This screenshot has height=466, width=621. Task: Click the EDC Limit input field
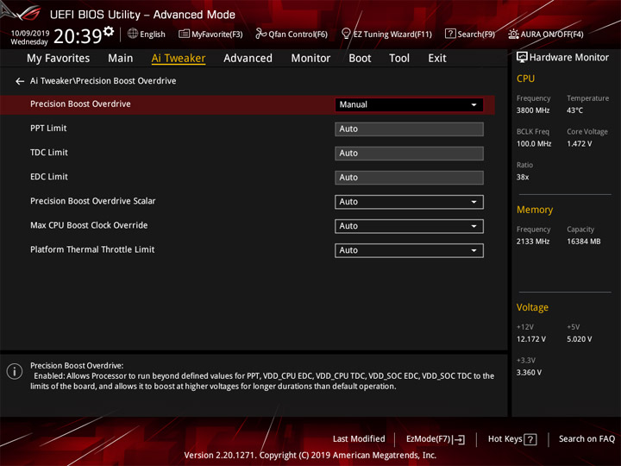[x=409, y=178]
